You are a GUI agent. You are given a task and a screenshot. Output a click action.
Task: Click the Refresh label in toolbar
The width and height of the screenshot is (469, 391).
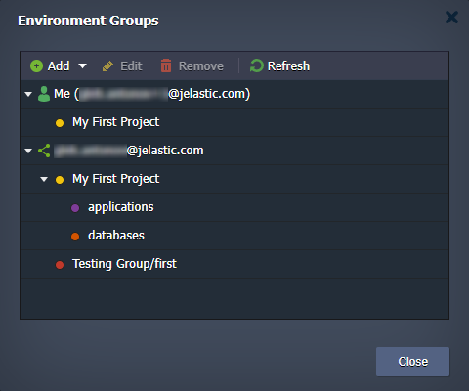click(288, 66)
